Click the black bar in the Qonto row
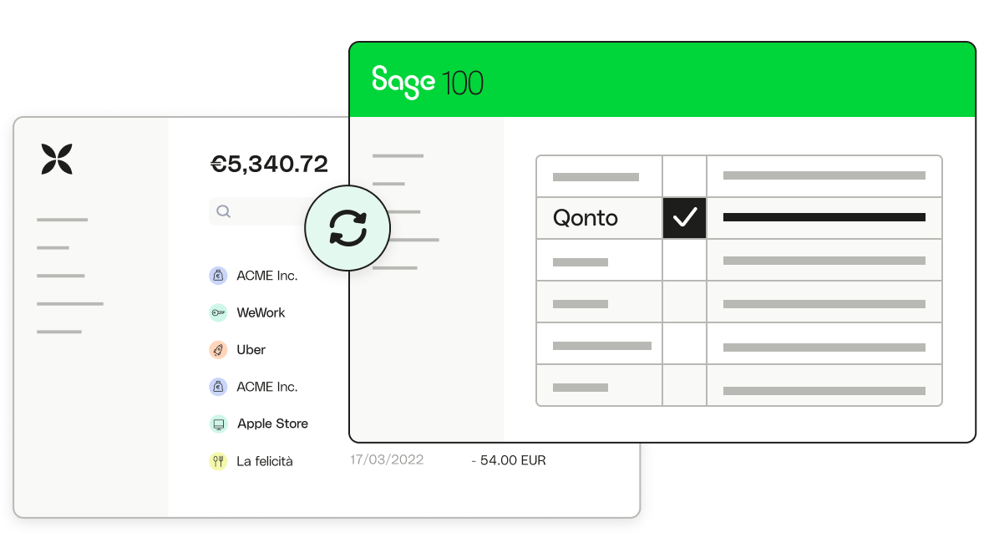989x558 pixels. (x=824, y=217)
